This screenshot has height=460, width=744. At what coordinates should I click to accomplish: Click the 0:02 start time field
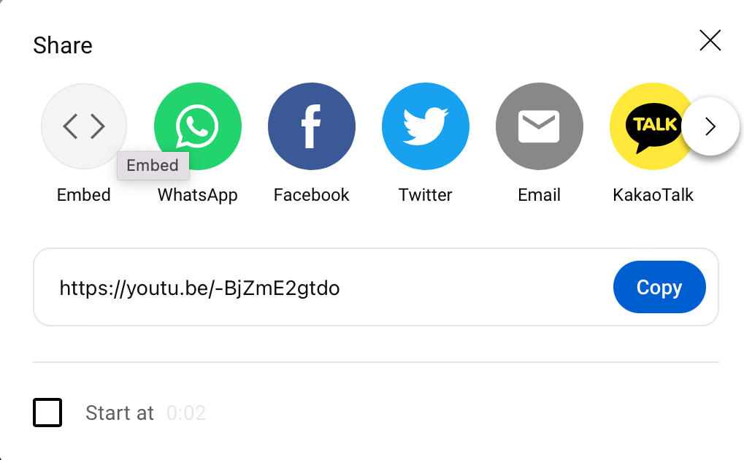tap(186, 413)
